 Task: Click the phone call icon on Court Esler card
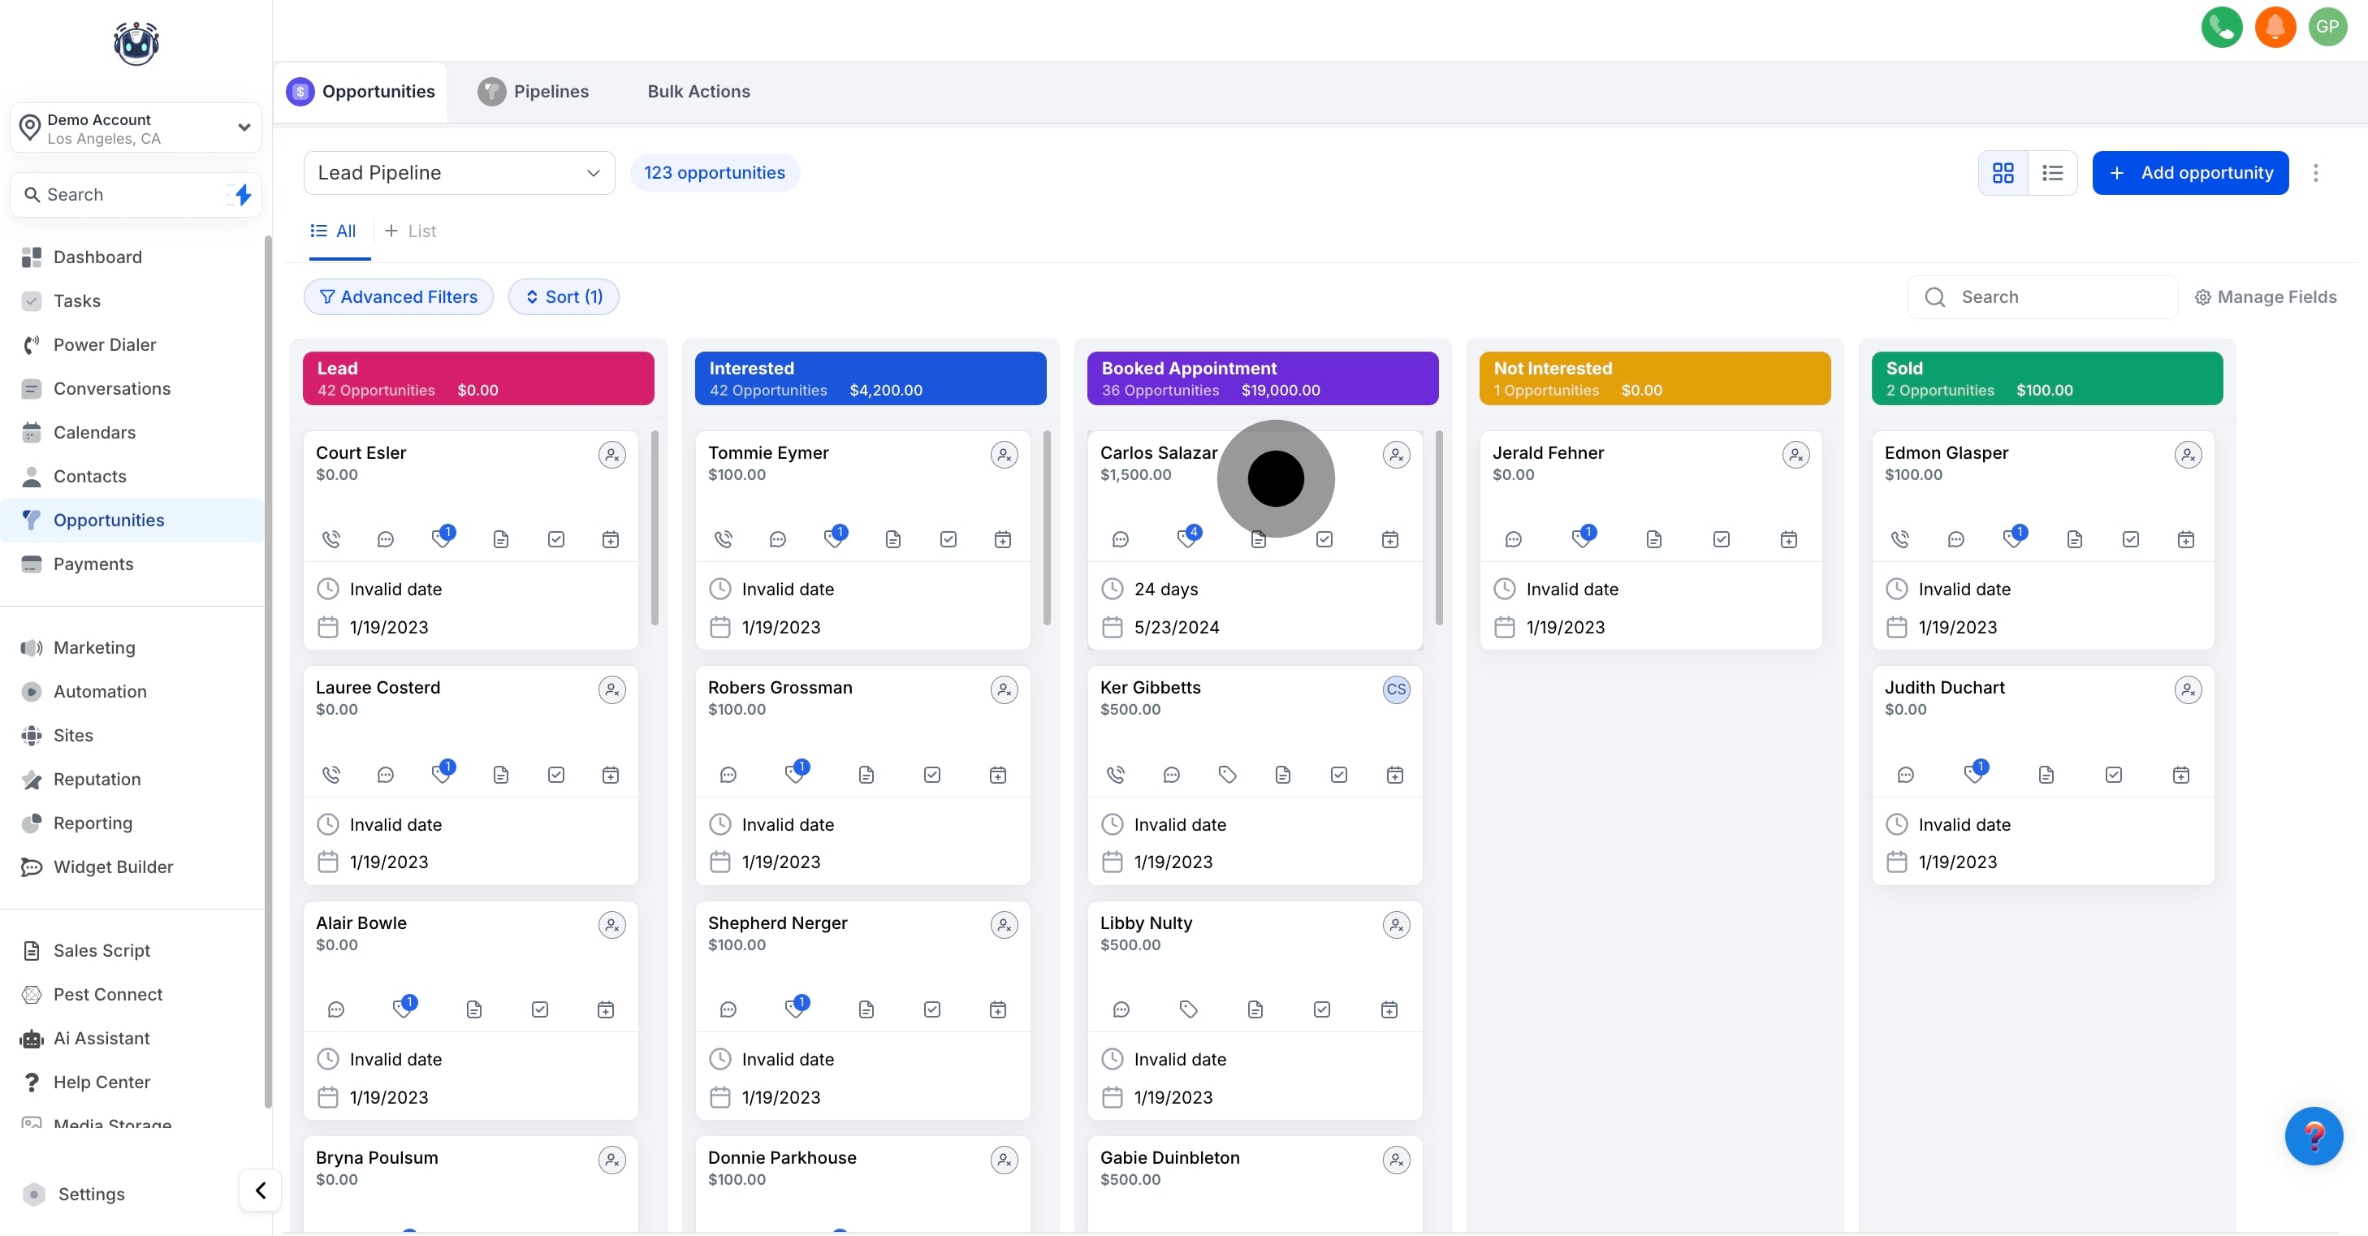(x=331, y=539)
